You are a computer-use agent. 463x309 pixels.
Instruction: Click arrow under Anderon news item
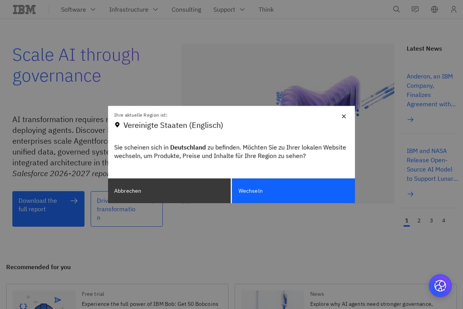(x=410, y=120)
